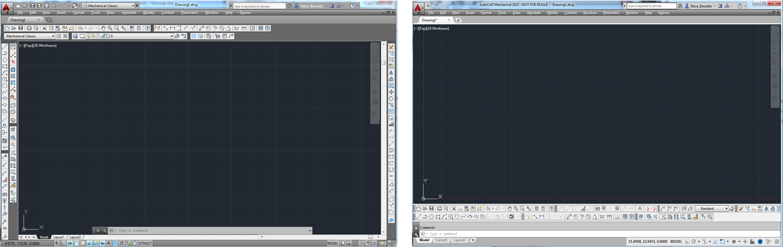Close the command line X in left window
This screenshot has width=783, height=247.
click(98, 231)
